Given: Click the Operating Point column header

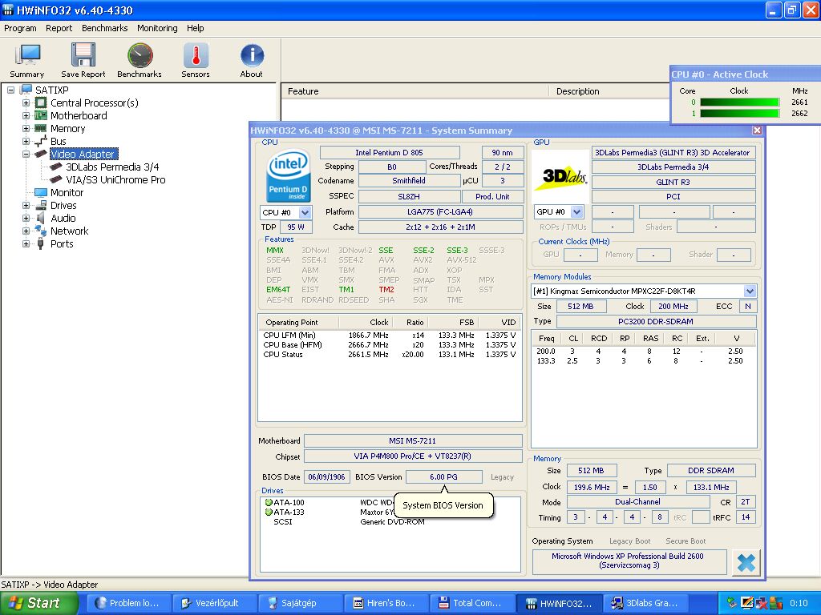Looking at the screenshot, I should (298, 322).
